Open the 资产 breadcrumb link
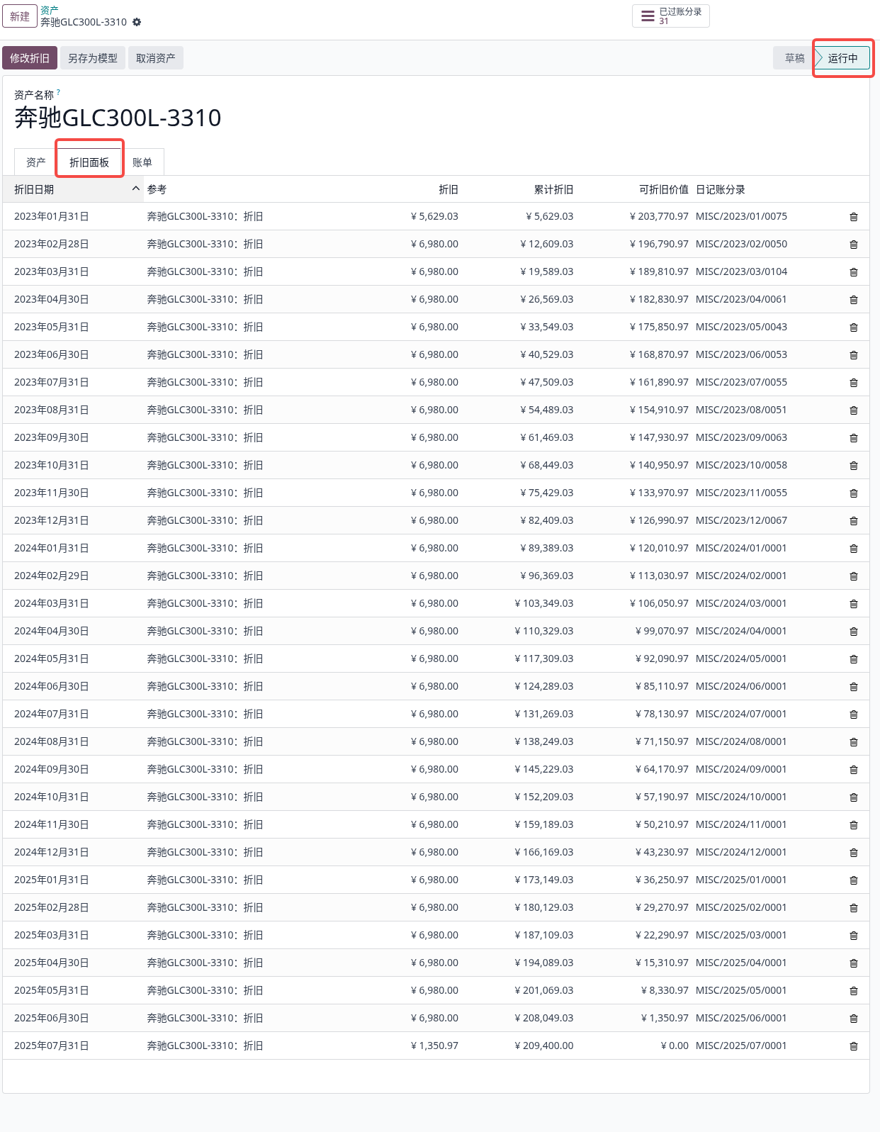Screen dimensions: 880x1132 [x=49, y=10]
